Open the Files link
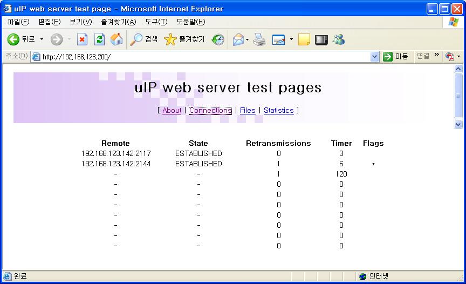 coord(248,110)
